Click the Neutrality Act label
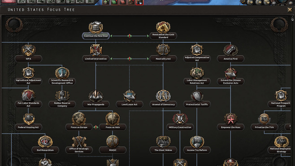This screenshot has height=166, width=295. (163, 59)
